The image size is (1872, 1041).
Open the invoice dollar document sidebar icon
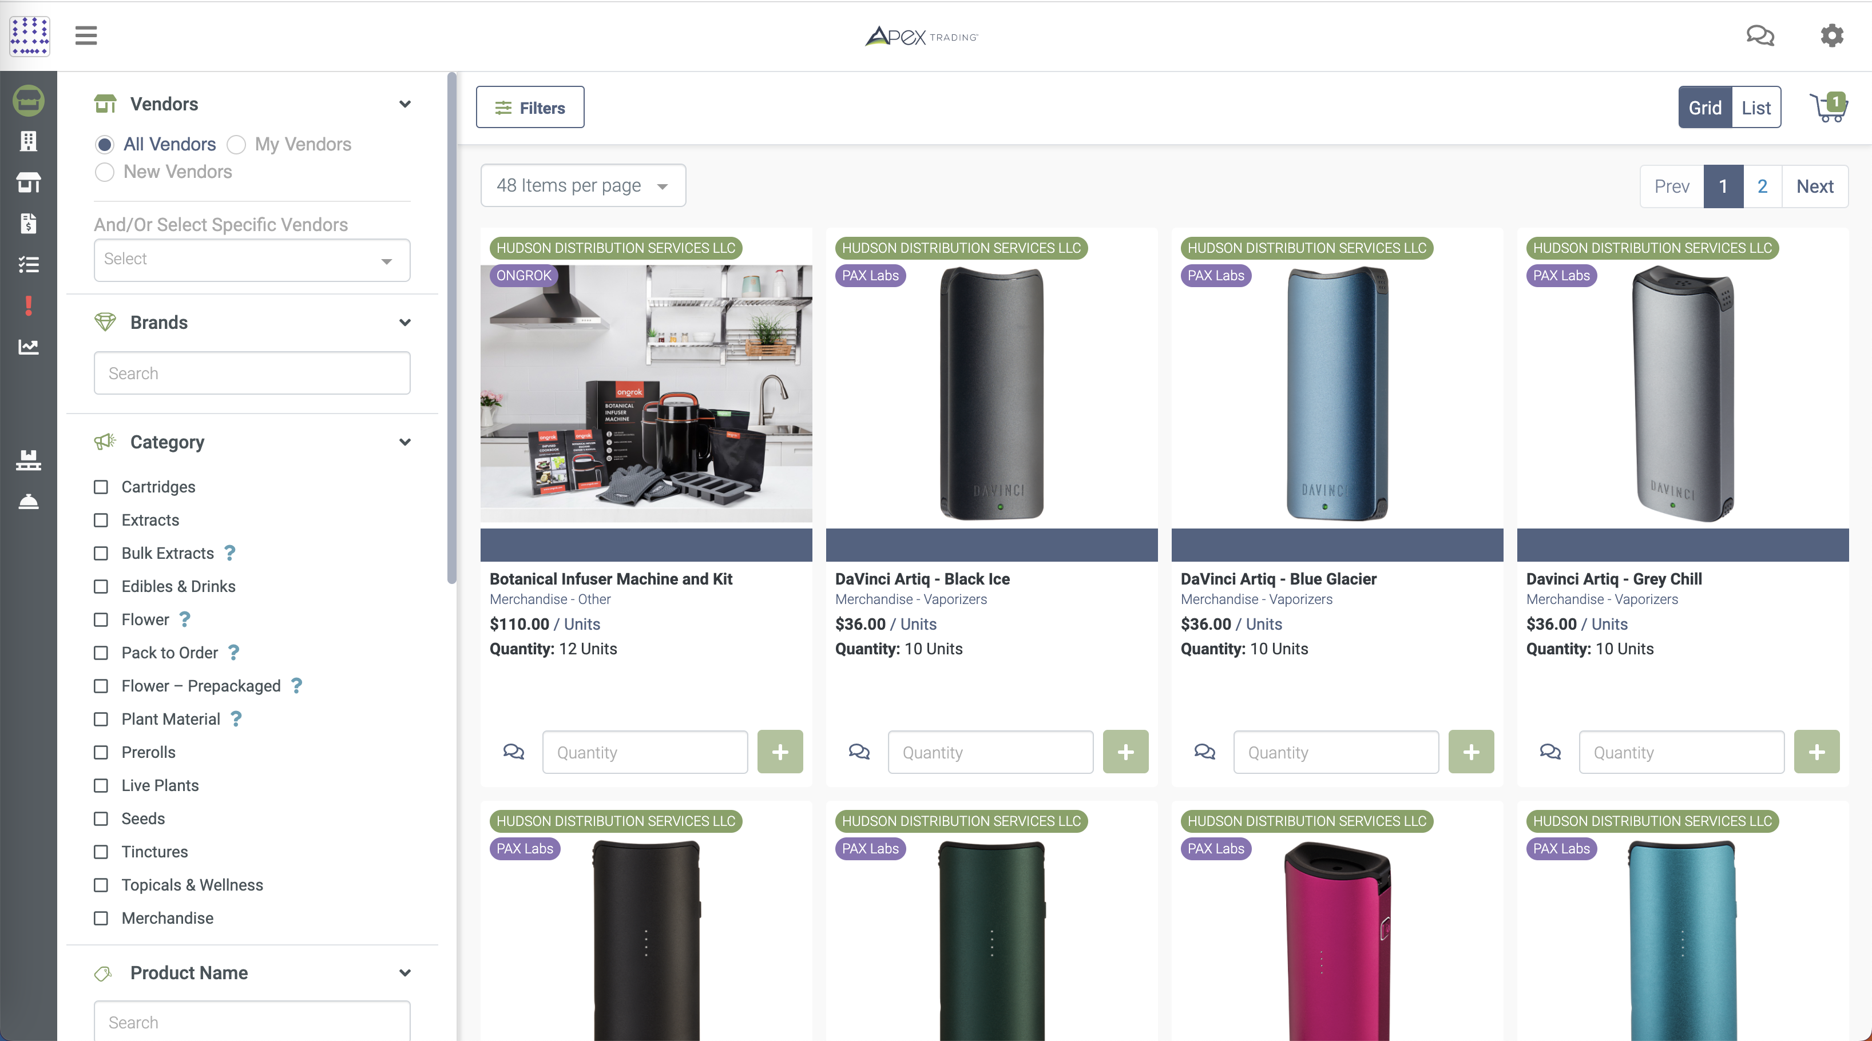29,223
